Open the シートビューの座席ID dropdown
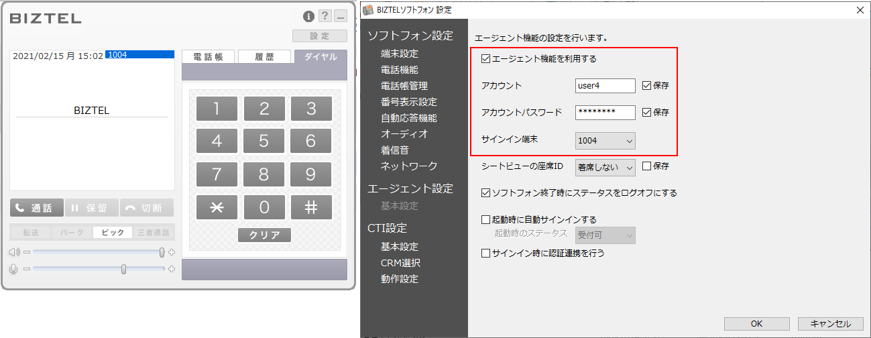 click(605, 167)
